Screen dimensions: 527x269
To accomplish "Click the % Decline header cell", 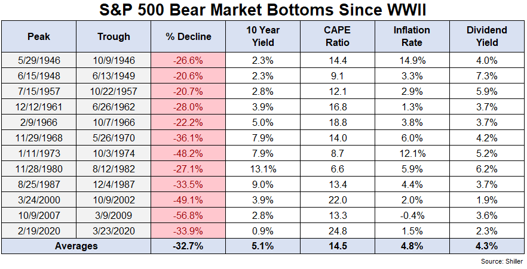I will click(188, 36).
